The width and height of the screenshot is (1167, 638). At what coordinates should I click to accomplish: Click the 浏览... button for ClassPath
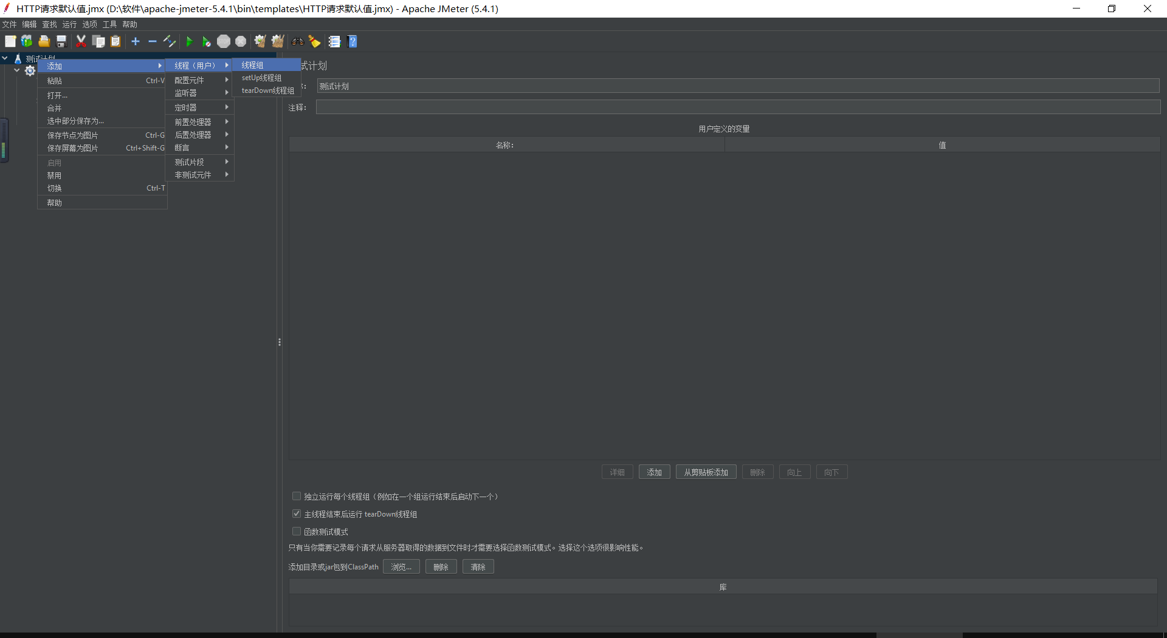coord(401,566)
